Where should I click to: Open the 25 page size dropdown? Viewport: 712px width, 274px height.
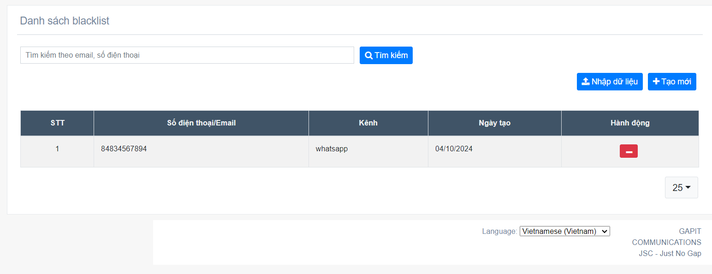(x=682, y=188)
